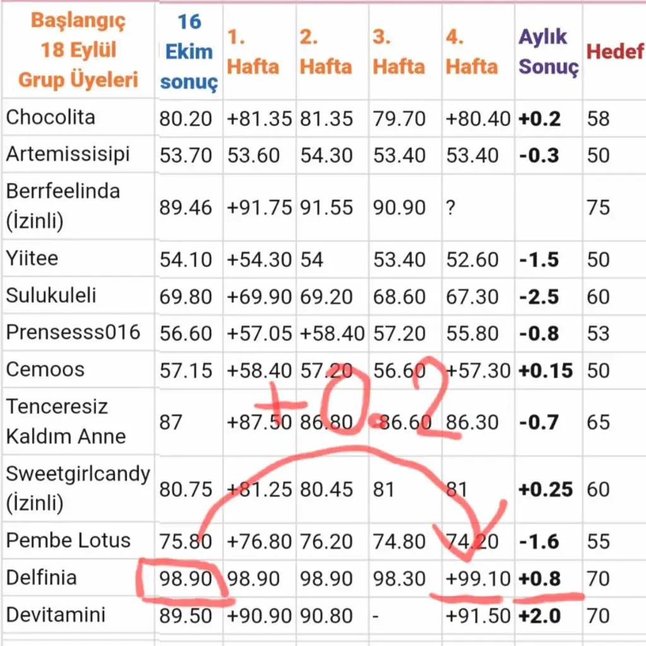Click the Başlangıç 18 Eylül Grup Üyeleri header
Screen dimensions: 646x646
point(78,50)
